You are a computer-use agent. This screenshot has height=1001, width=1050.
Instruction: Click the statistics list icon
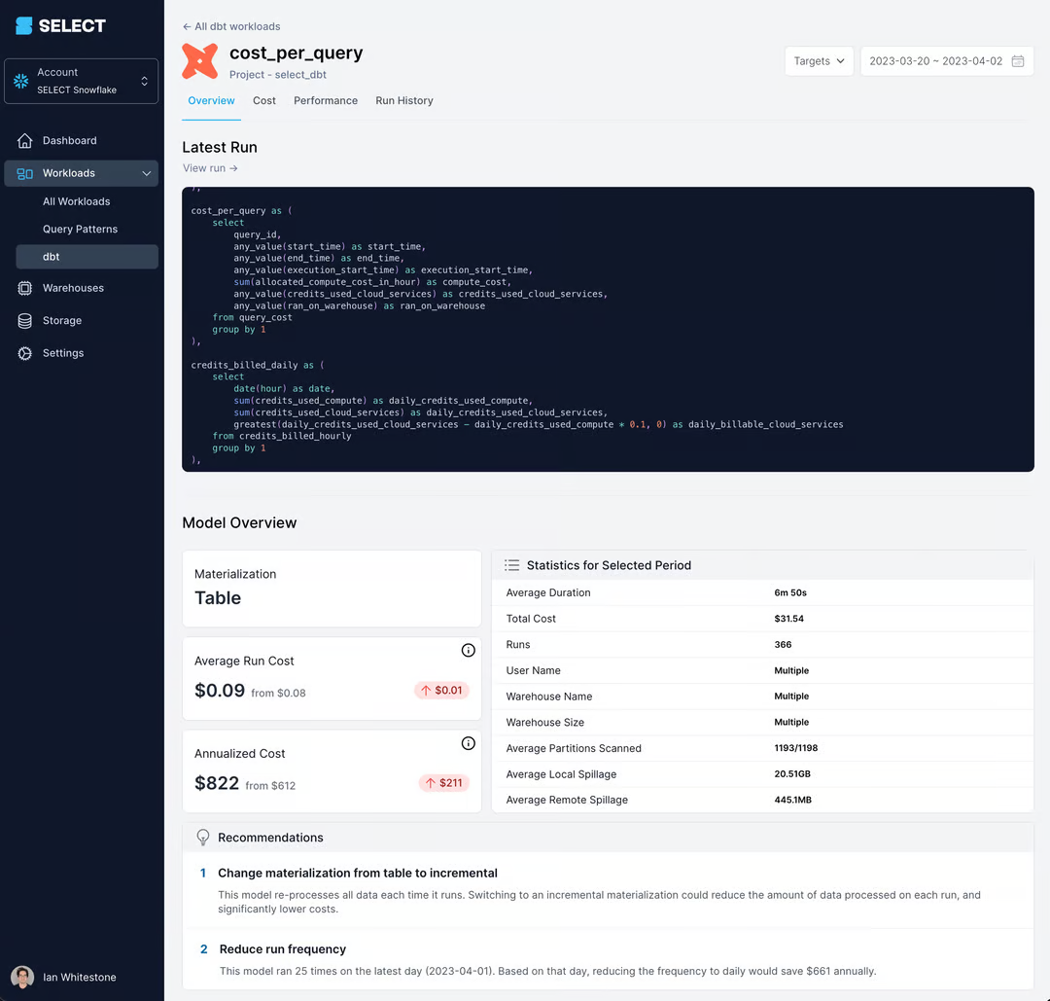pos(511,565)
